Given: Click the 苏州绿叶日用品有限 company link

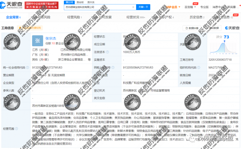Looking at the screenshot, I should tap(74, 55).
